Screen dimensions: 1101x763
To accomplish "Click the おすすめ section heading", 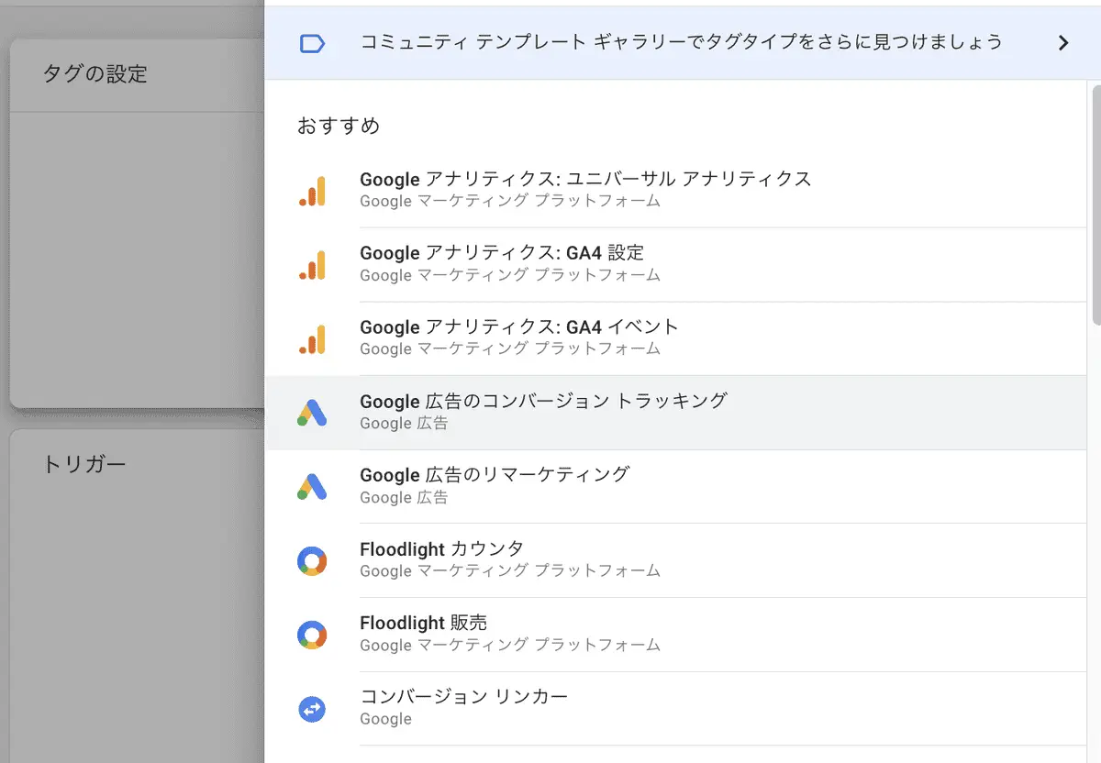I will point(339,126).
